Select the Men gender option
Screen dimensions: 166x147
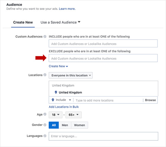[x=65, y=125]
